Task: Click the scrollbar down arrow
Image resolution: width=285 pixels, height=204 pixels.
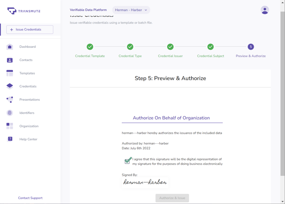Action: pyautogui.click(x=283, y=201)
